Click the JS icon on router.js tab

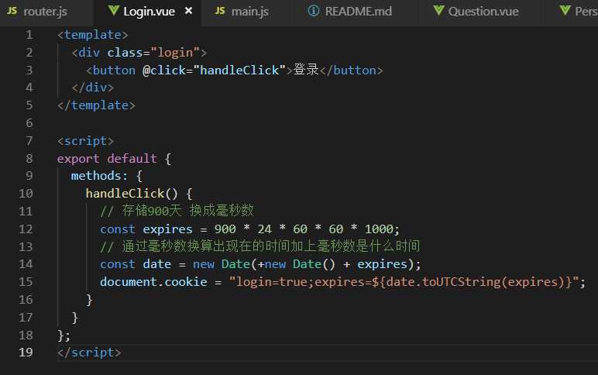(12, 11)
